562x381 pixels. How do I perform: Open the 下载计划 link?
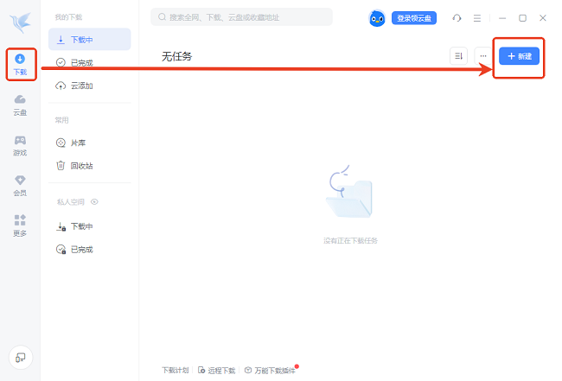point(176,371)
